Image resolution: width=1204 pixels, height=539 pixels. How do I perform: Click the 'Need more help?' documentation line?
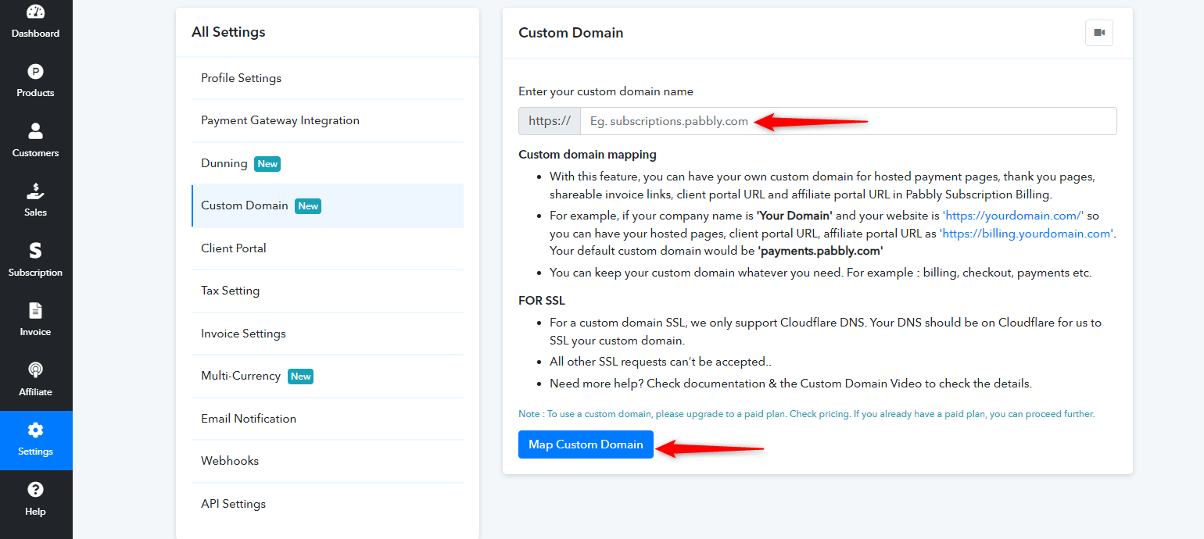[790, 384]
